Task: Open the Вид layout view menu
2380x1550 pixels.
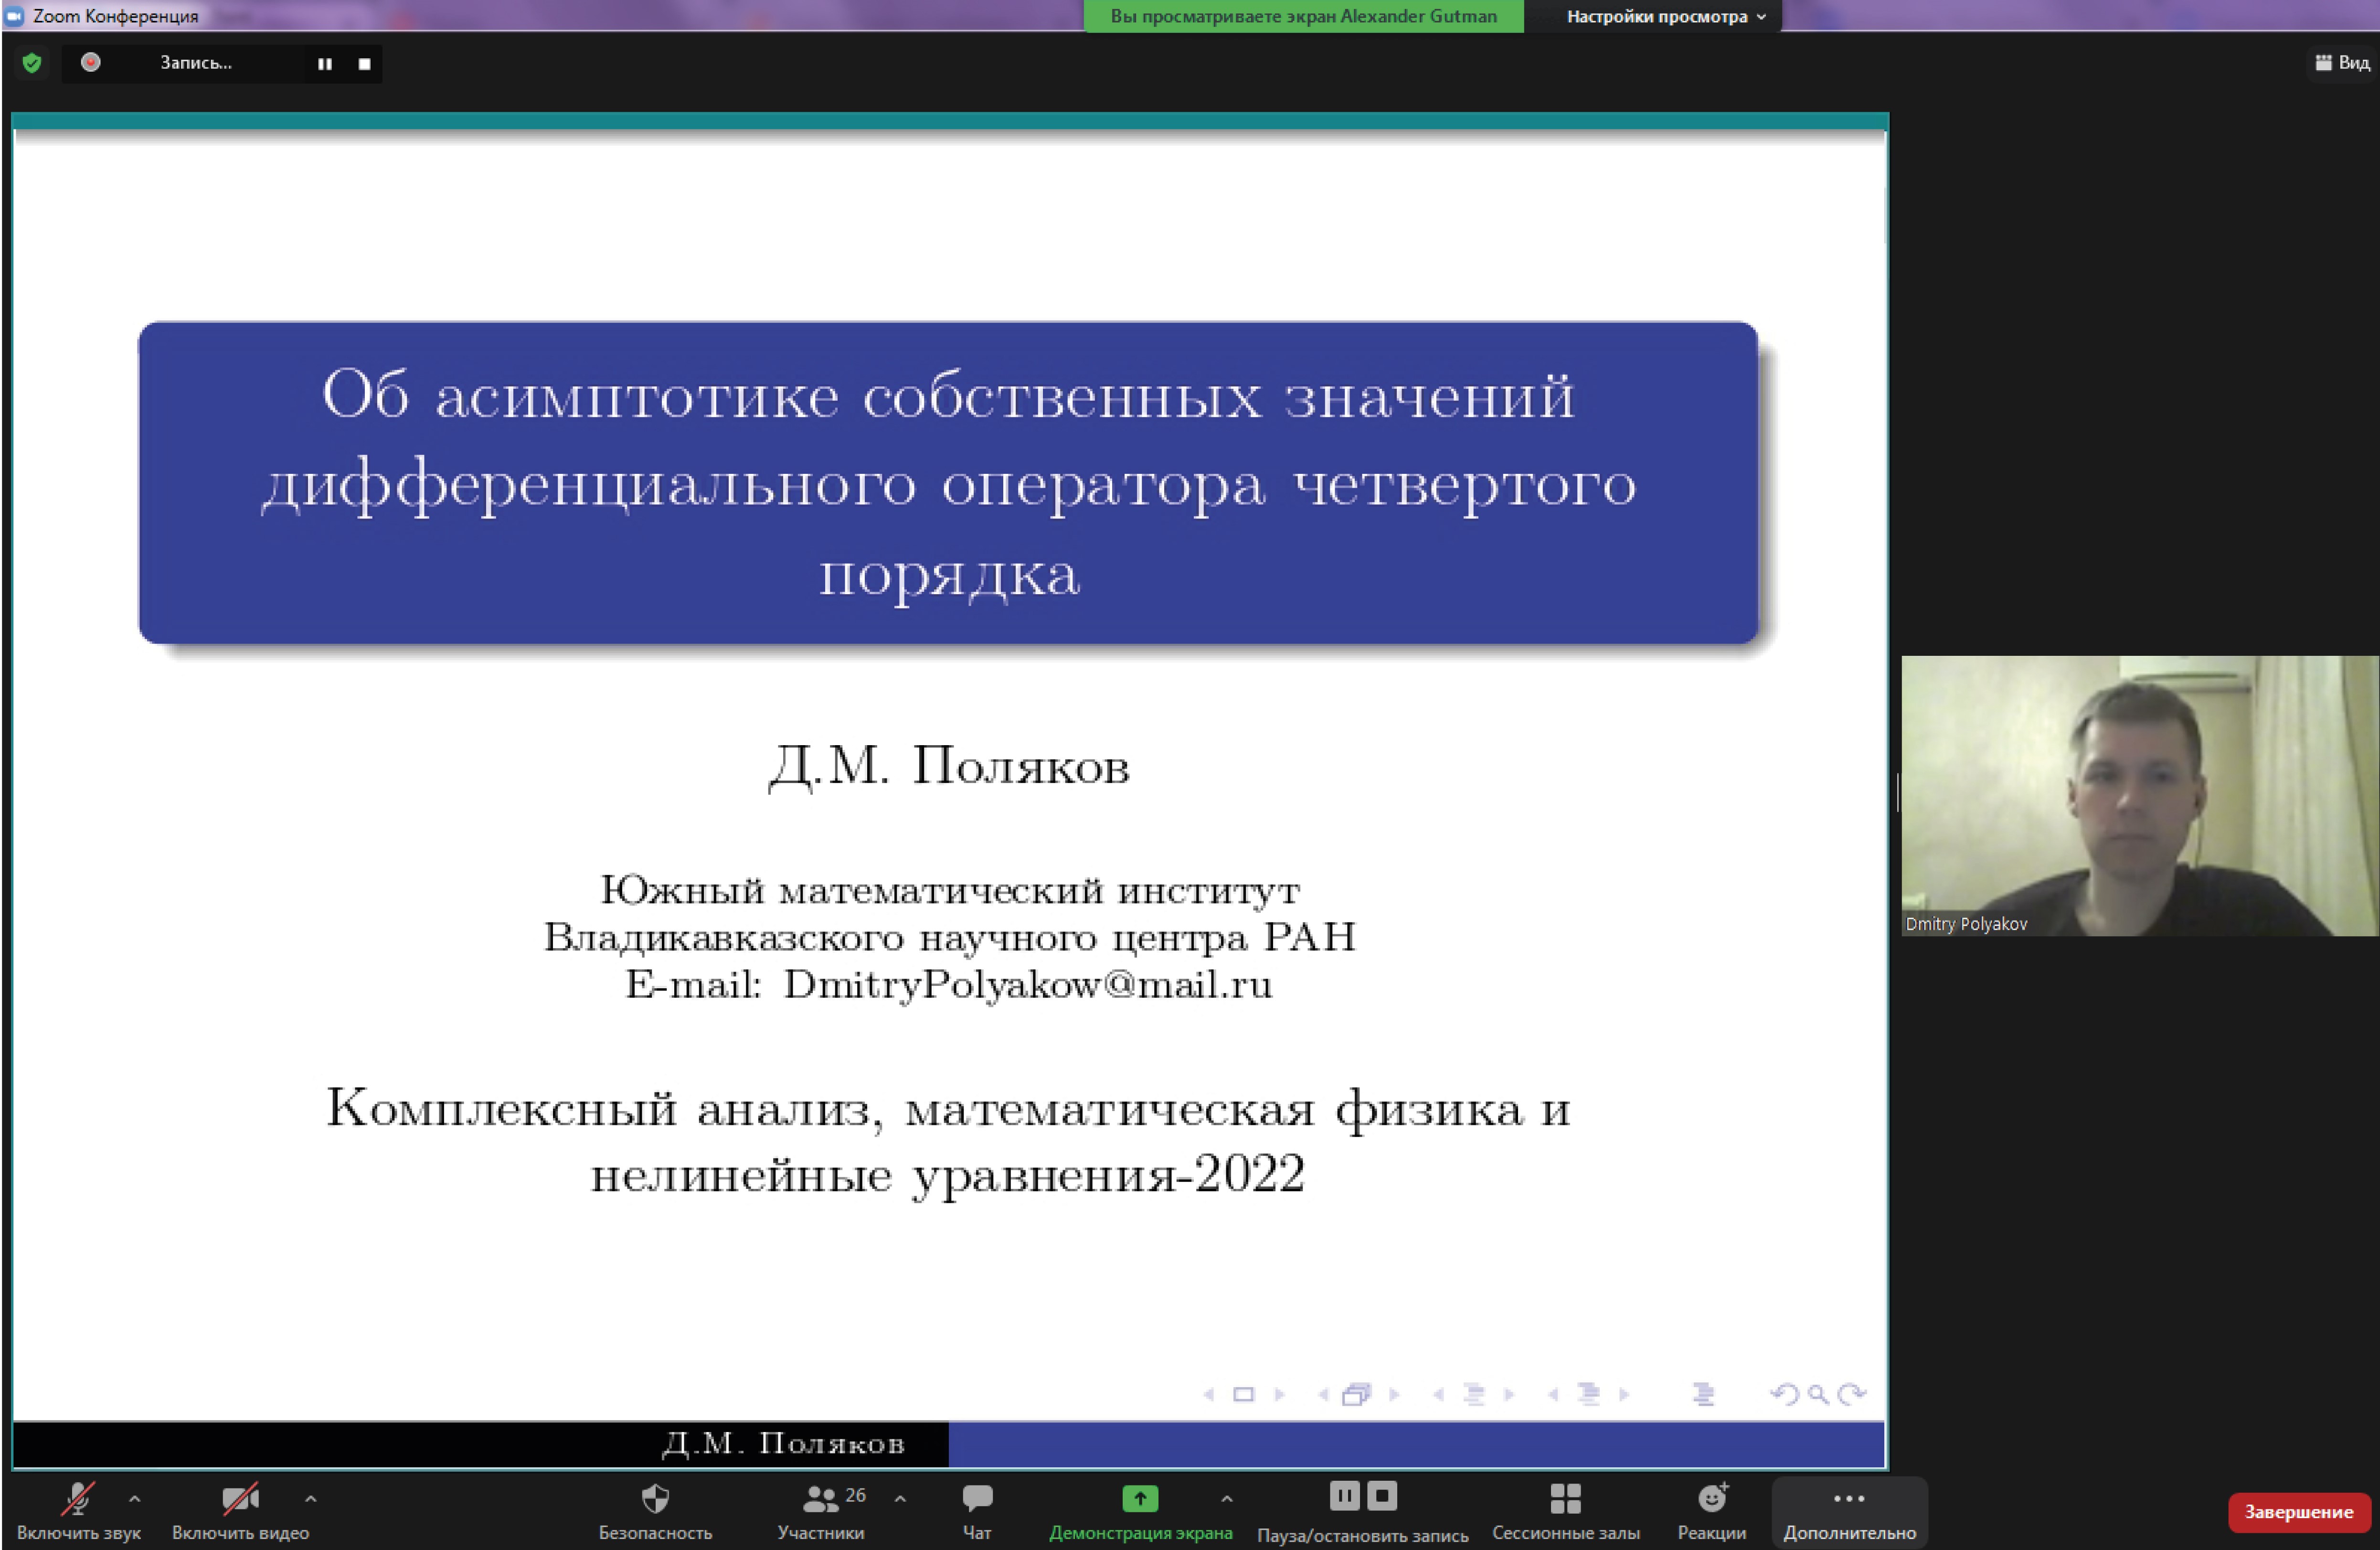Action: pyautogui.click(x=2342, y=62)
